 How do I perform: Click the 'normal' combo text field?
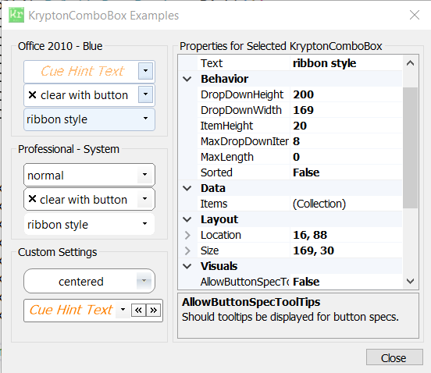(82, 176)
